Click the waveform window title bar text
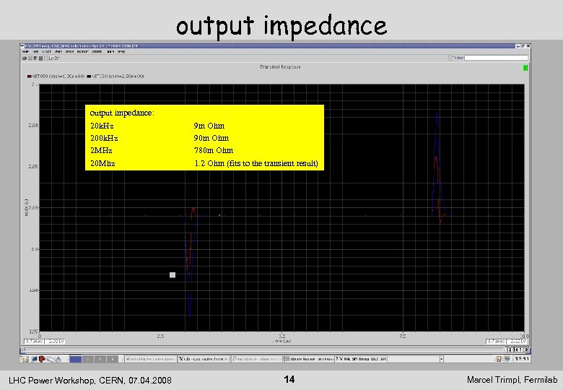The height and width of the screenshot is (390, 563). click(82, 46)
